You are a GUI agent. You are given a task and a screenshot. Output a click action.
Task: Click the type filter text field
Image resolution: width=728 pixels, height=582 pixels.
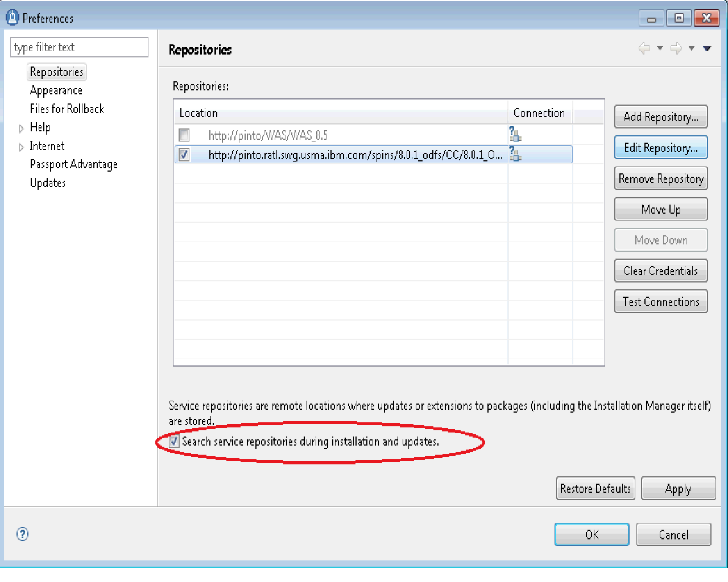click(79, 47)
